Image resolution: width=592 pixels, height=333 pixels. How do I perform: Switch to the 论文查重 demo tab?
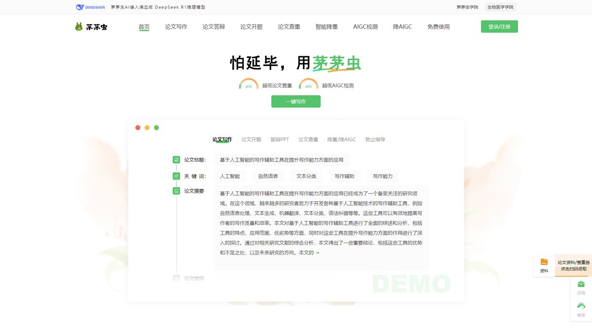pos(308,140)
